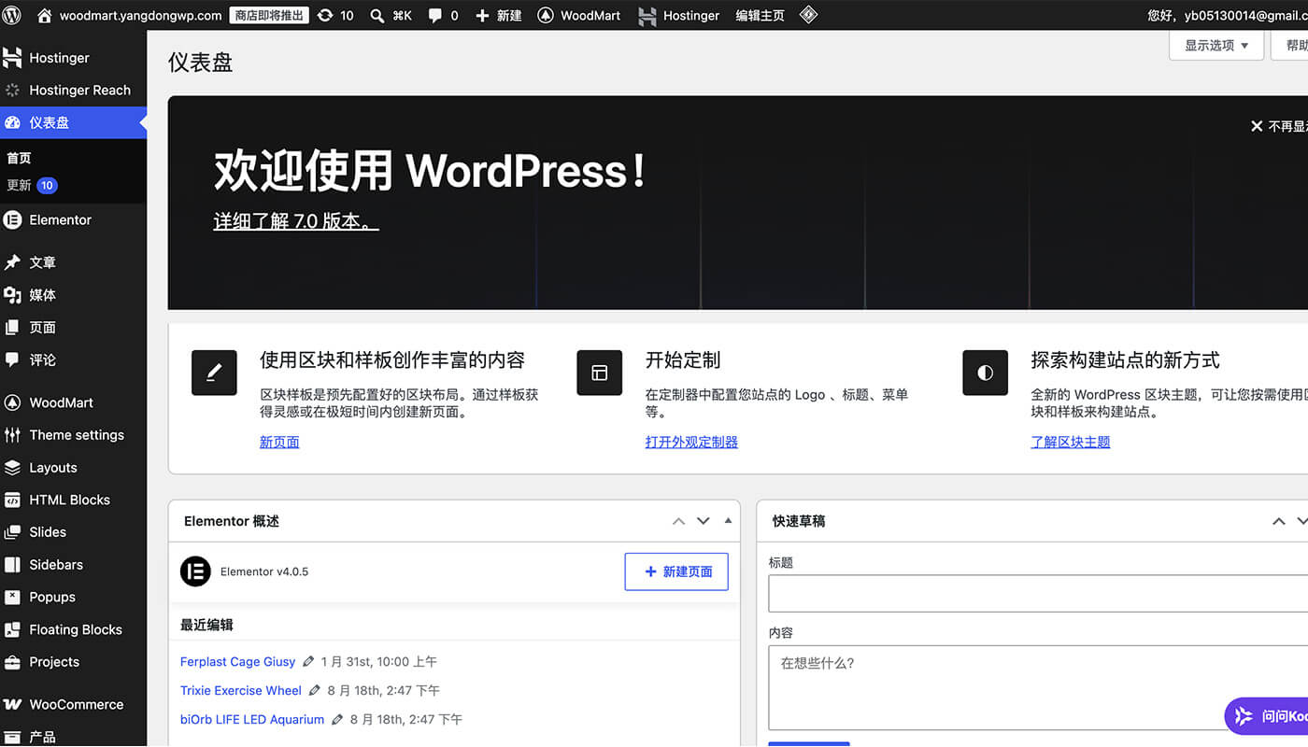This screenshot has width=1308, height=747.
Task: Click the 商店即将推出 badge
Action: point(269,15)
